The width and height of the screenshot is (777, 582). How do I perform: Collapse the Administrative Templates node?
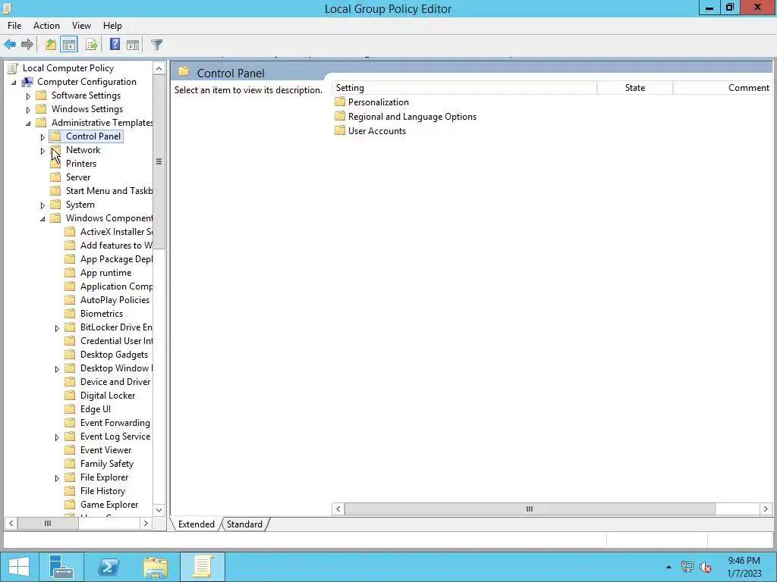pyautogui.click(x=28, y=124)
